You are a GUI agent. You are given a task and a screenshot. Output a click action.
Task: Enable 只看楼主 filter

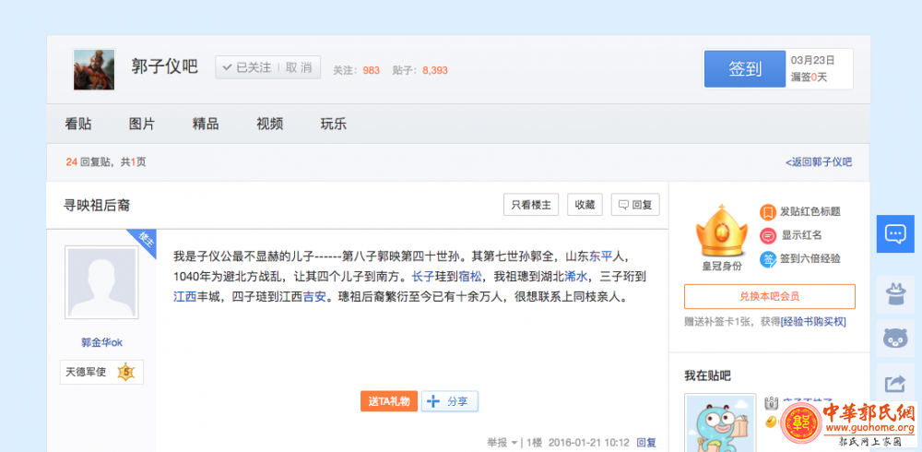(x=530, y=205)
